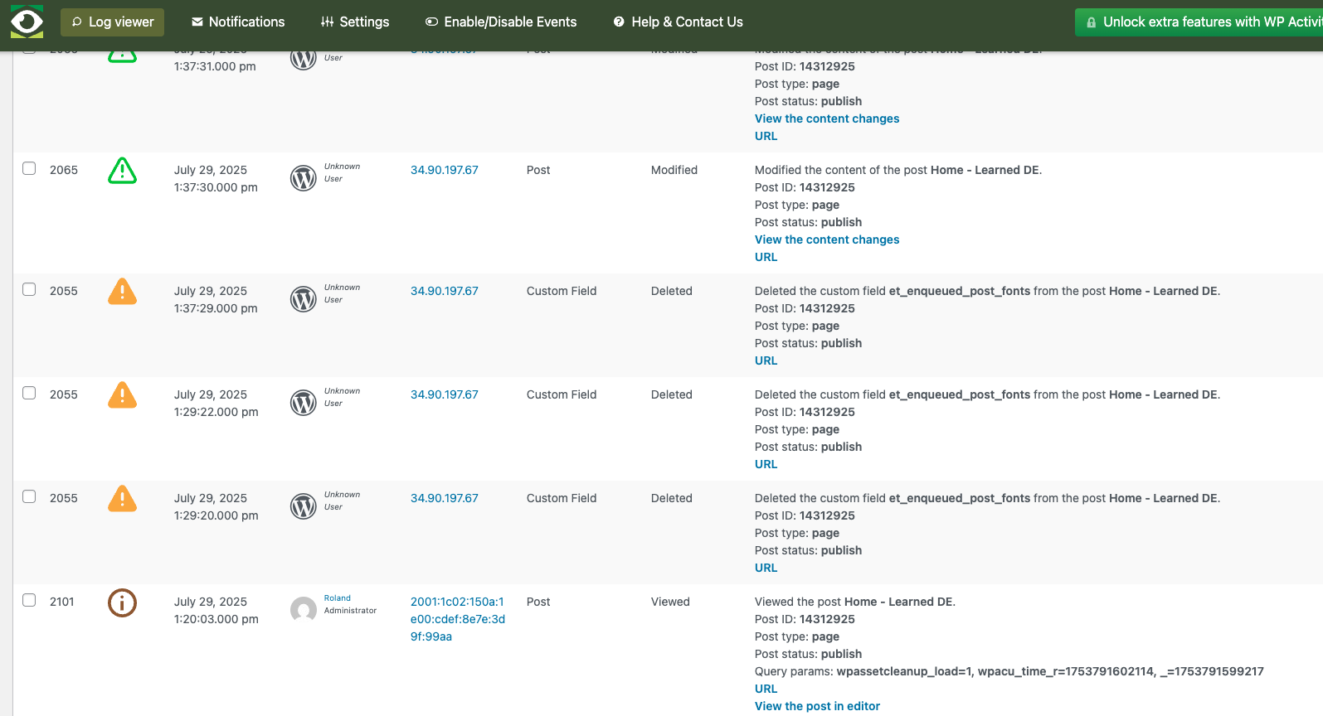Image resolution: width=1323 pixels, height=716 pixels.
Task: Open Help & Contact Us tab
Action: click(x=679, y=22)
